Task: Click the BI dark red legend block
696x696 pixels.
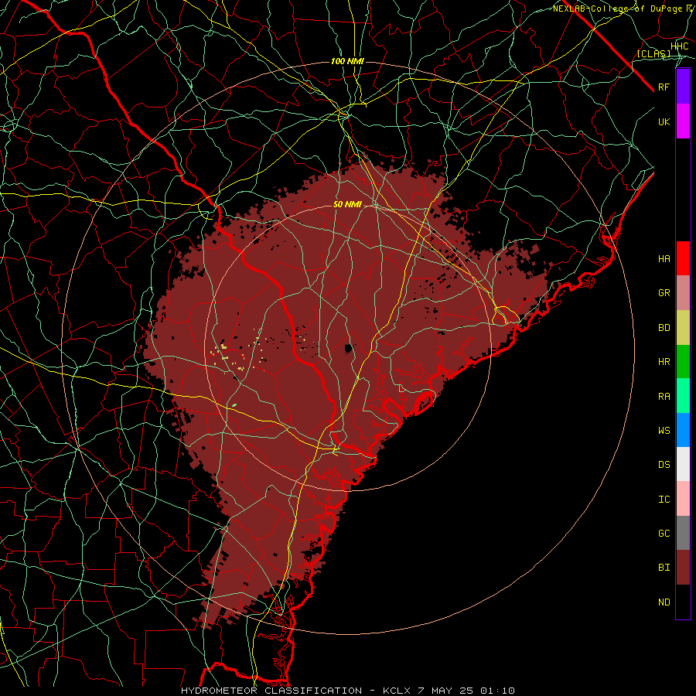Action: [683, 568]
